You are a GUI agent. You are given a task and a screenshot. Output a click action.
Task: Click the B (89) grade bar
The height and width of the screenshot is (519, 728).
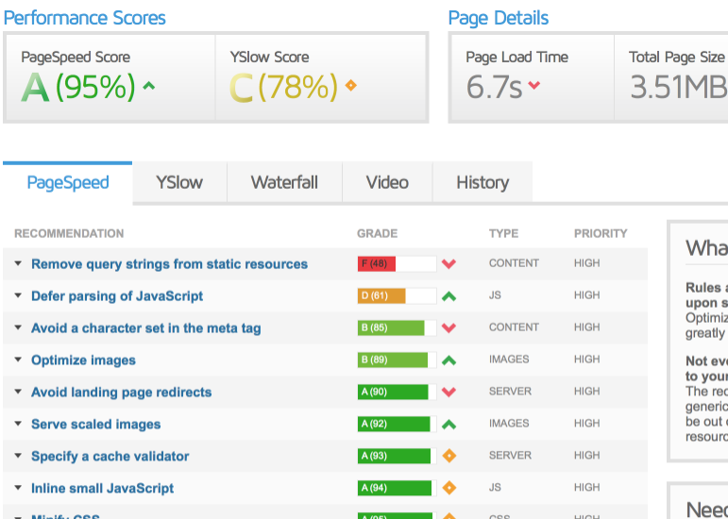pos(397,360)
